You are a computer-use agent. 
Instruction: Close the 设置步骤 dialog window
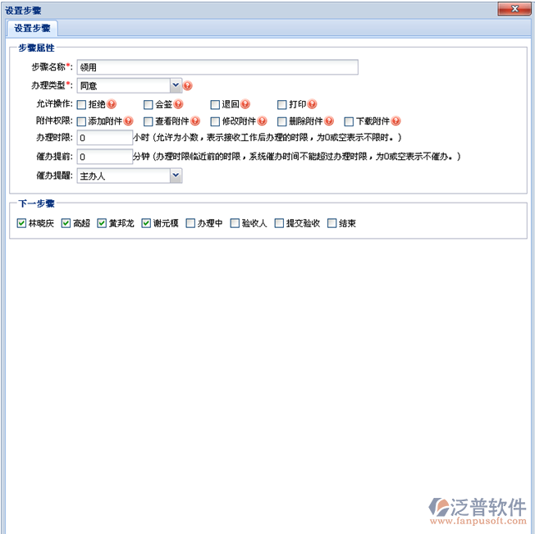click(514, 9)
